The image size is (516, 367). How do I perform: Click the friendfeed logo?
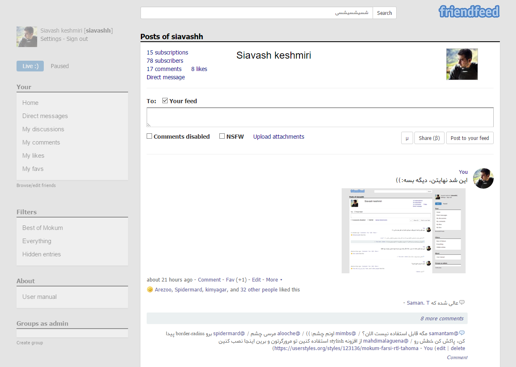(x=469, y=12)
